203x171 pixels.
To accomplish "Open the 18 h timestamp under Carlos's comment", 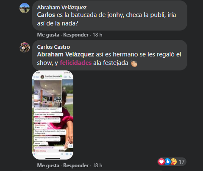I will click(97, 165).
